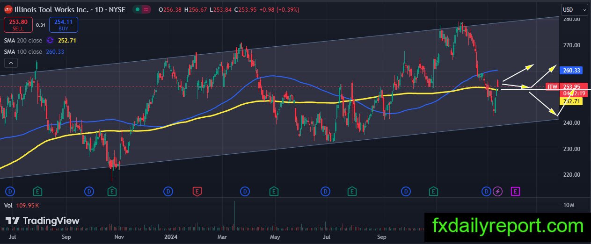Click the purple refresh icon beside SMA 200
The image size is (591, 244).
tap(49, 41)
